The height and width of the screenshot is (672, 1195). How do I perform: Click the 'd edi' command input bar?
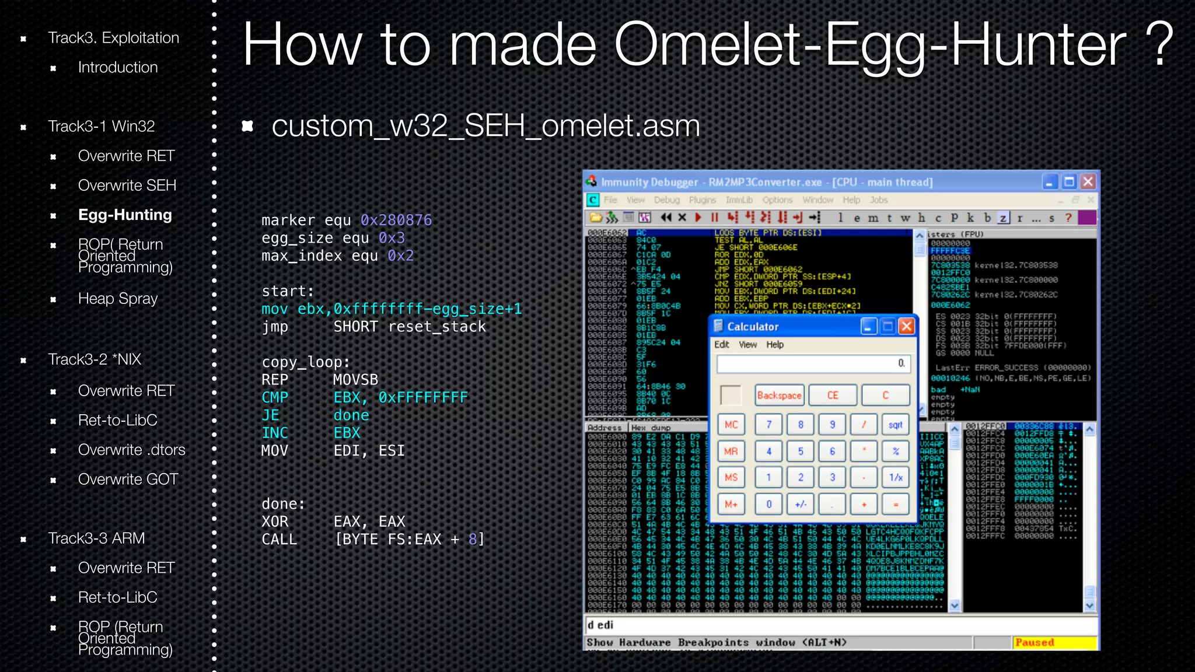click(840, 625)
